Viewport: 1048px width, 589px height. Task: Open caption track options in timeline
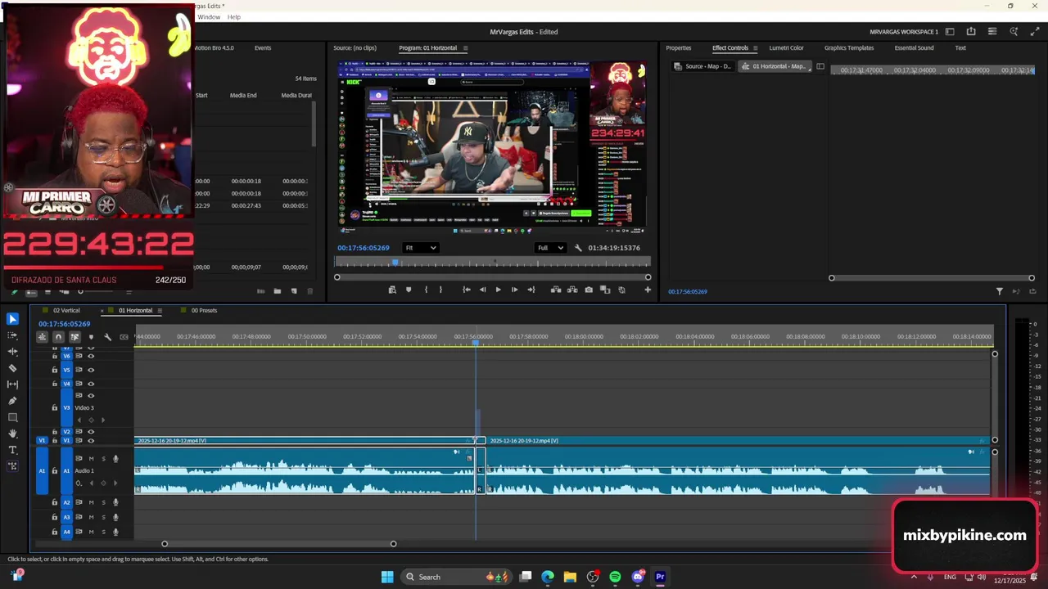(124, 337)
